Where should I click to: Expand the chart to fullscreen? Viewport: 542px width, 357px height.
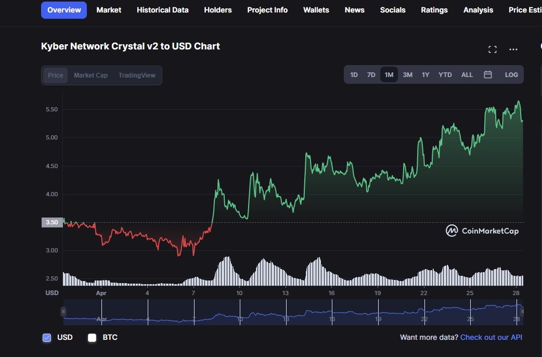pos(492,49)
